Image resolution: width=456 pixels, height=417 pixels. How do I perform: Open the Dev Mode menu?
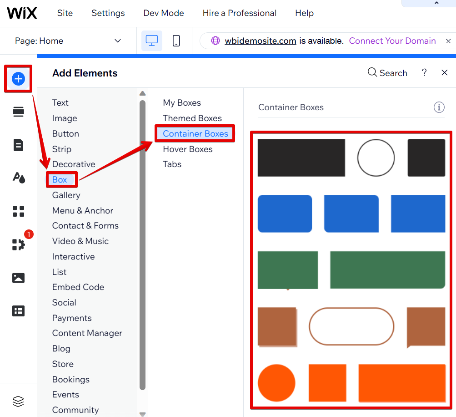pyautogui.click(x=164, y=13)
